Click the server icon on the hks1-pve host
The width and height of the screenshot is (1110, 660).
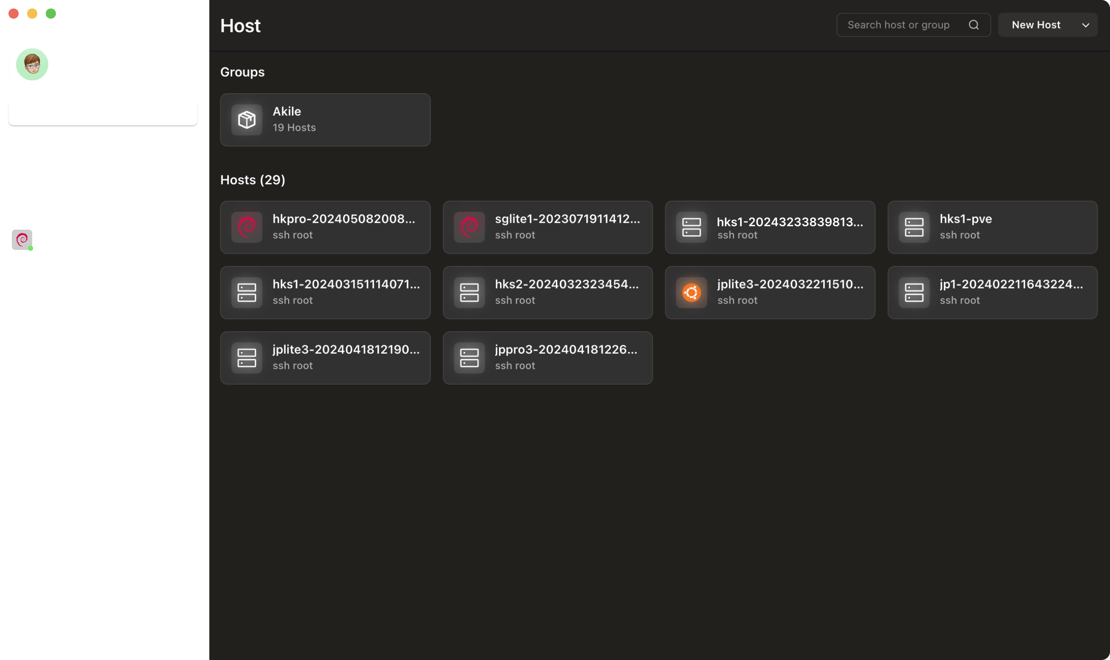tap(914, 227)
